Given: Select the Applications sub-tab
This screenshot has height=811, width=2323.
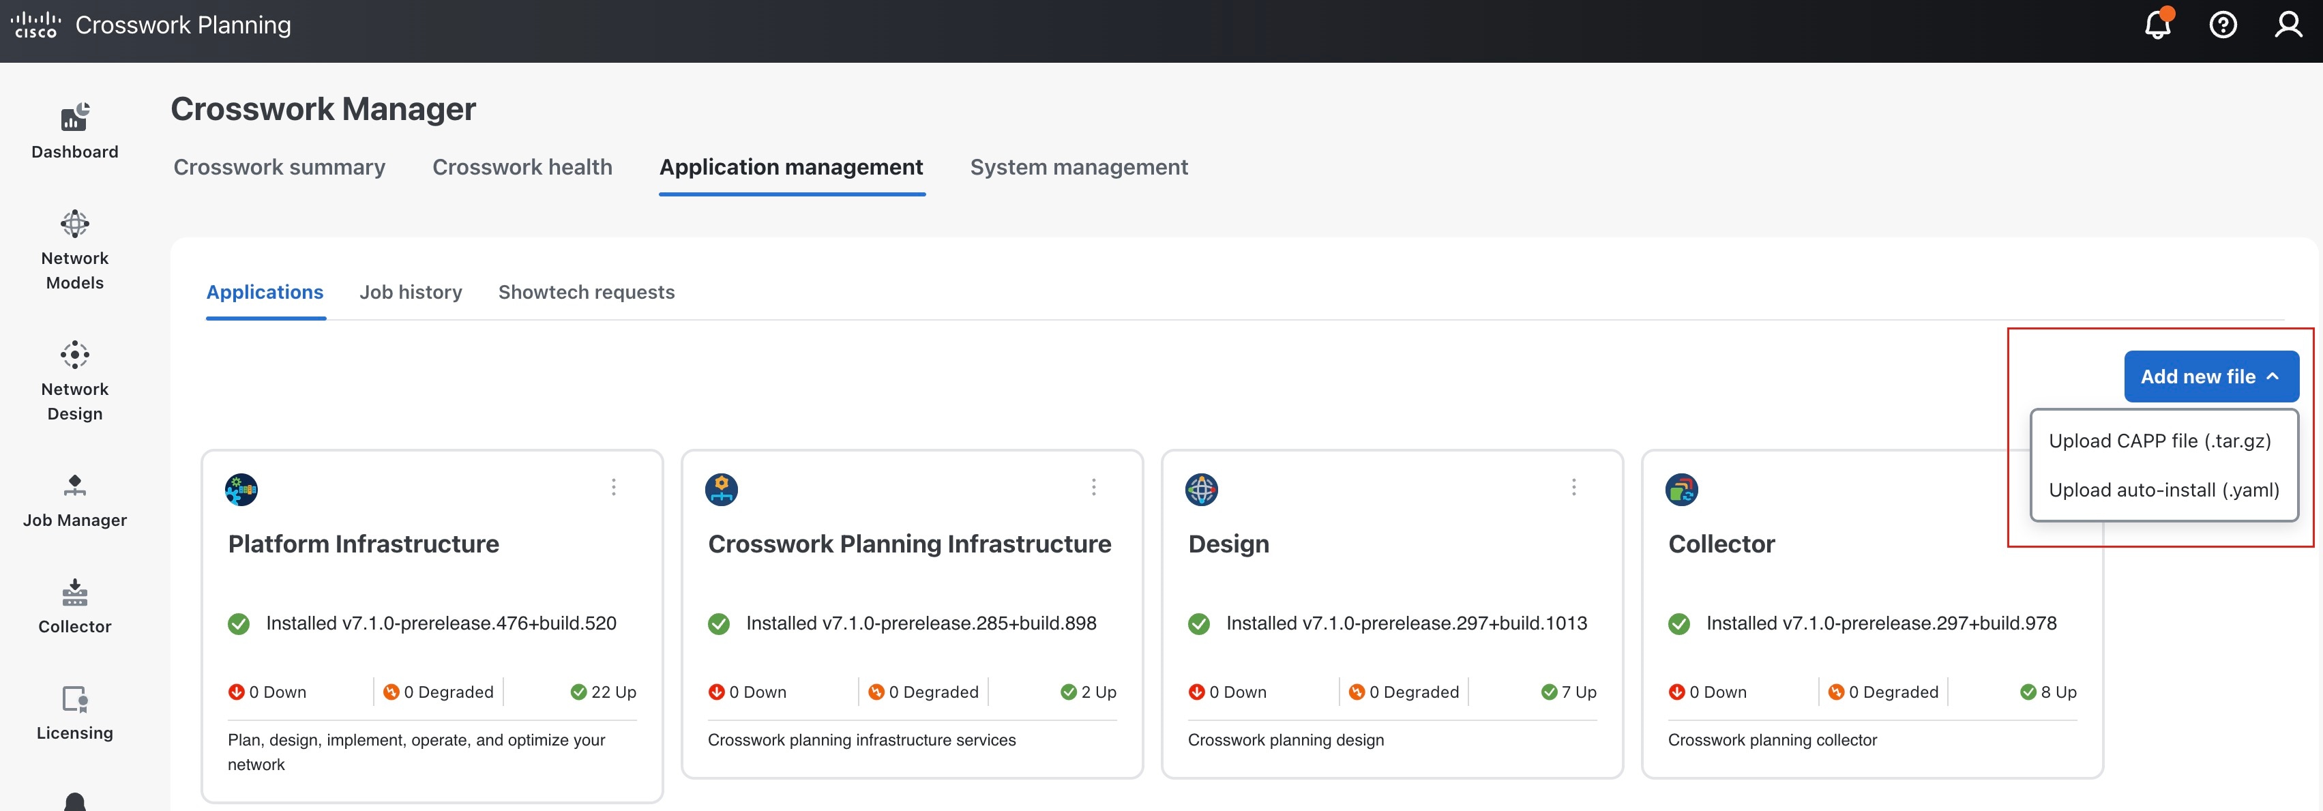Looking at the screenshot, I should click(264, 293).
